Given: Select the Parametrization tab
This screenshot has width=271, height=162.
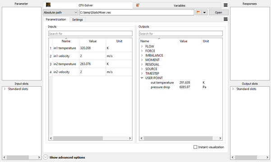Looking at the screenshot, I should (56, 19).
